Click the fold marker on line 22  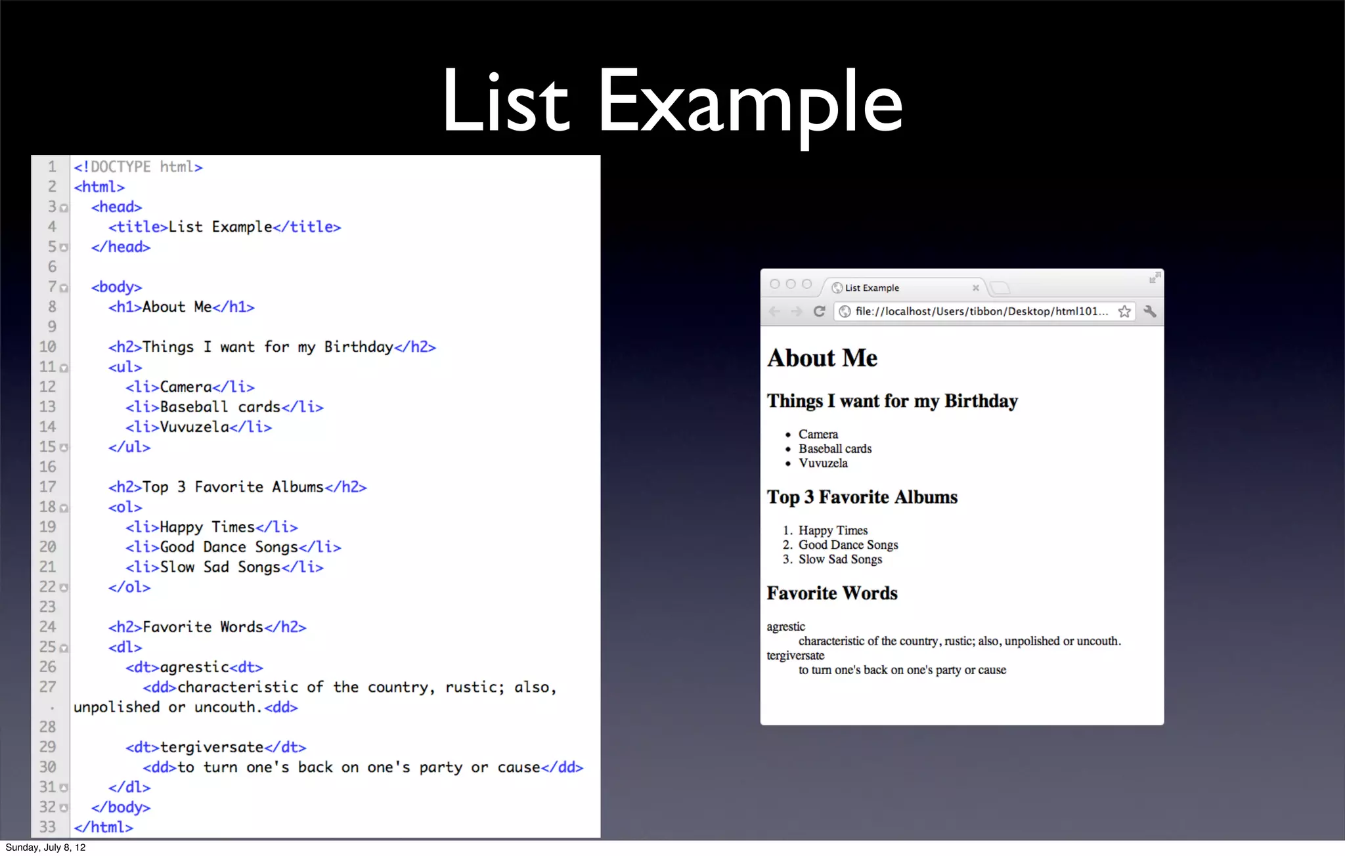pos(64,588)
